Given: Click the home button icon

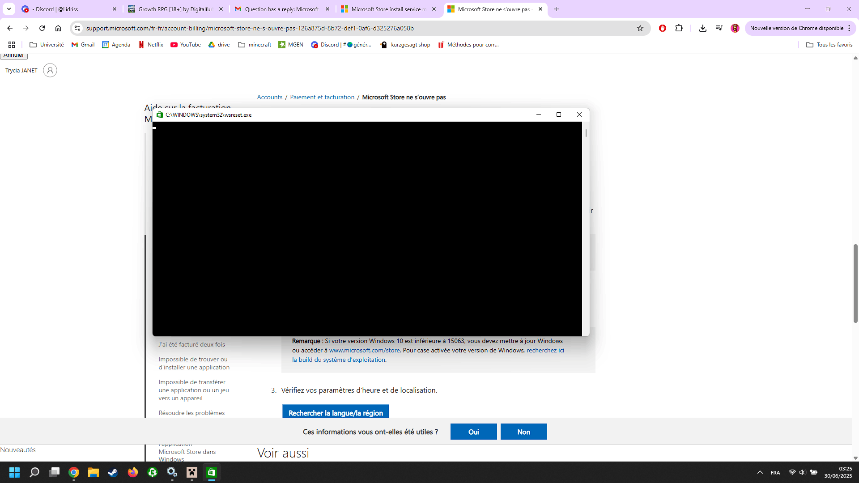Looking at the screenshot, I should click(x=58, y=28).
